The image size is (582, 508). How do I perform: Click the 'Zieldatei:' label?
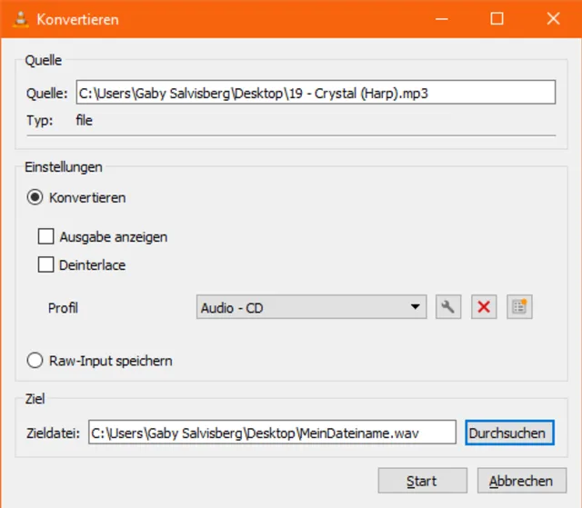(x=53, y=433)
